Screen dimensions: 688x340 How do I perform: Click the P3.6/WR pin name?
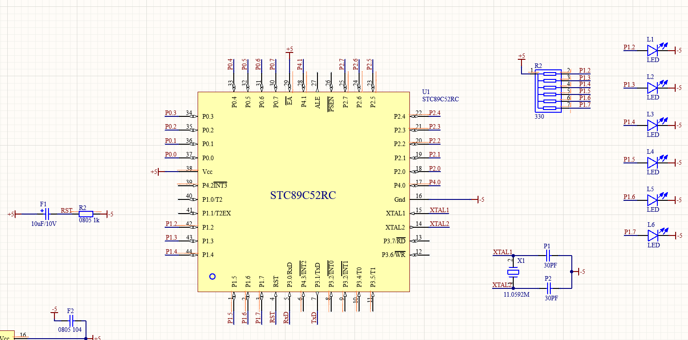pos(394,255)
